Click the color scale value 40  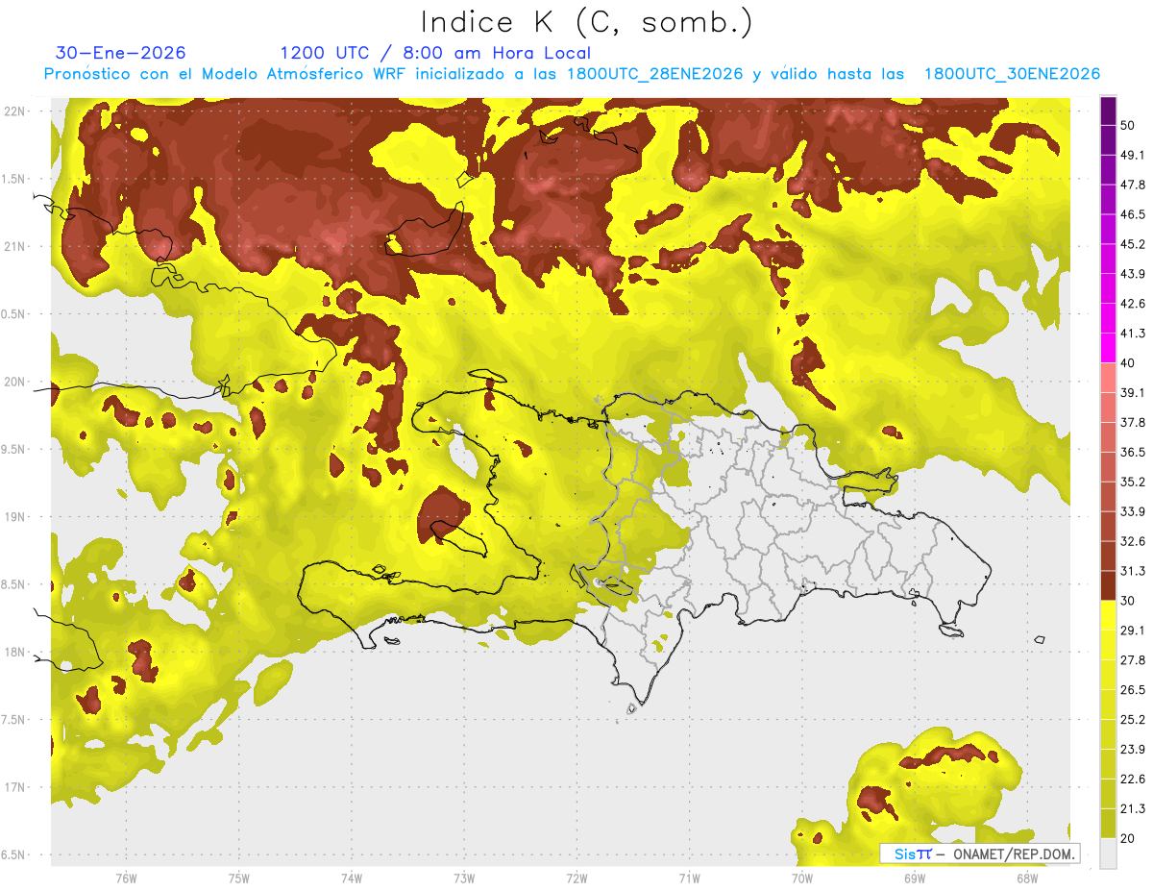pos(1128,363)
